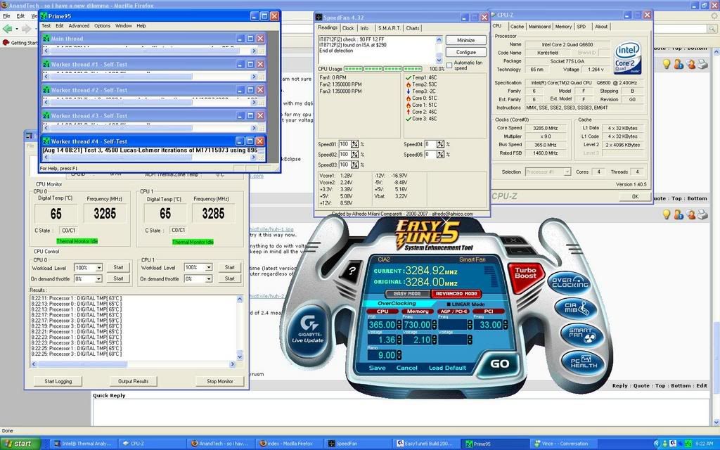Click the Quick Reply text area in Firefox

click(x=402, y=412)
